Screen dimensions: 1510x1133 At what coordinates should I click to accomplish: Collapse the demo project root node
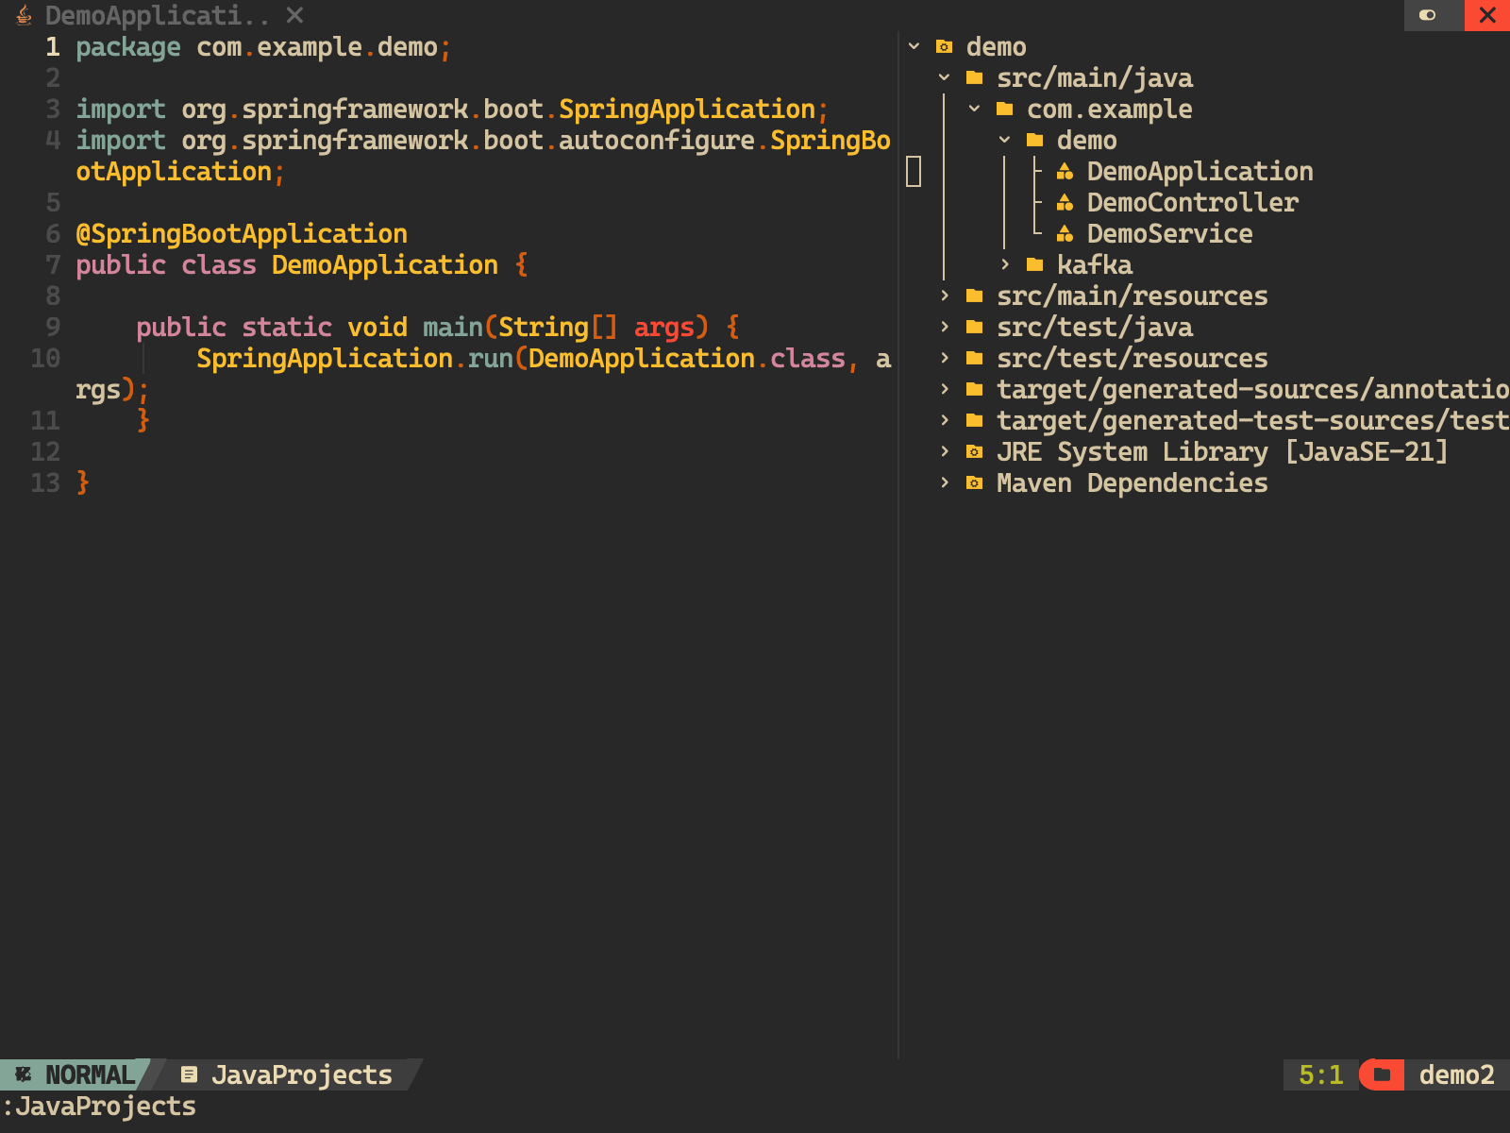coord(914,46)
